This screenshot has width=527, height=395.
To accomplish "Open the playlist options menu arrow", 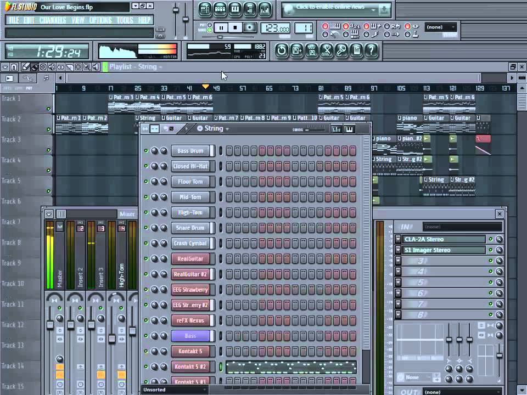I will click(5, 67).
